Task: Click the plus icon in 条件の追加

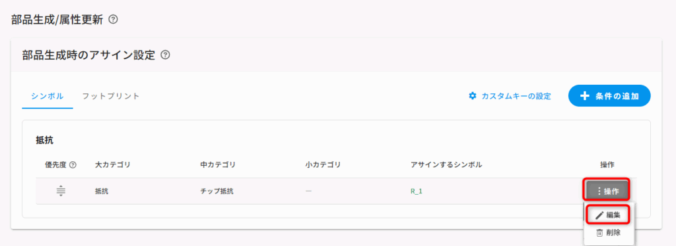Action: (x=584, y=96)
